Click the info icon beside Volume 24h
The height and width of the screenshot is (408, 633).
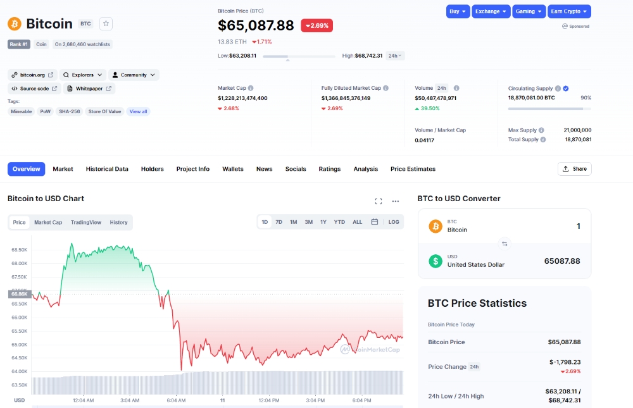(x=456, y=88)
